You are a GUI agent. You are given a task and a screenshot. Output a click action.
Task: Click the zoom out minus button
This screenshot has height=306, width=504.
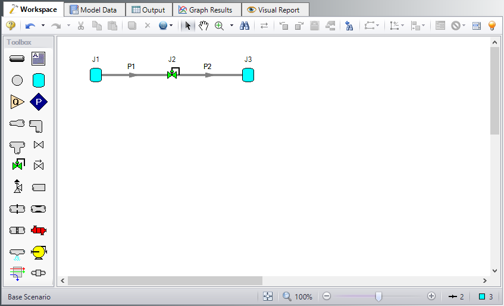click(x=326, y=296)
